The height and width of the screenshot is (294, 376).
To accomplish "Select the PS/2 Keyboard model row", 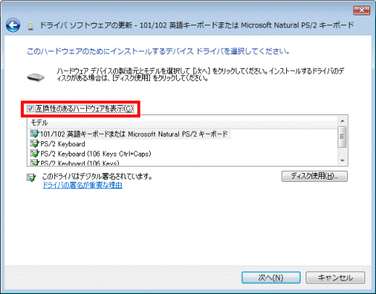I will (63, 144).
